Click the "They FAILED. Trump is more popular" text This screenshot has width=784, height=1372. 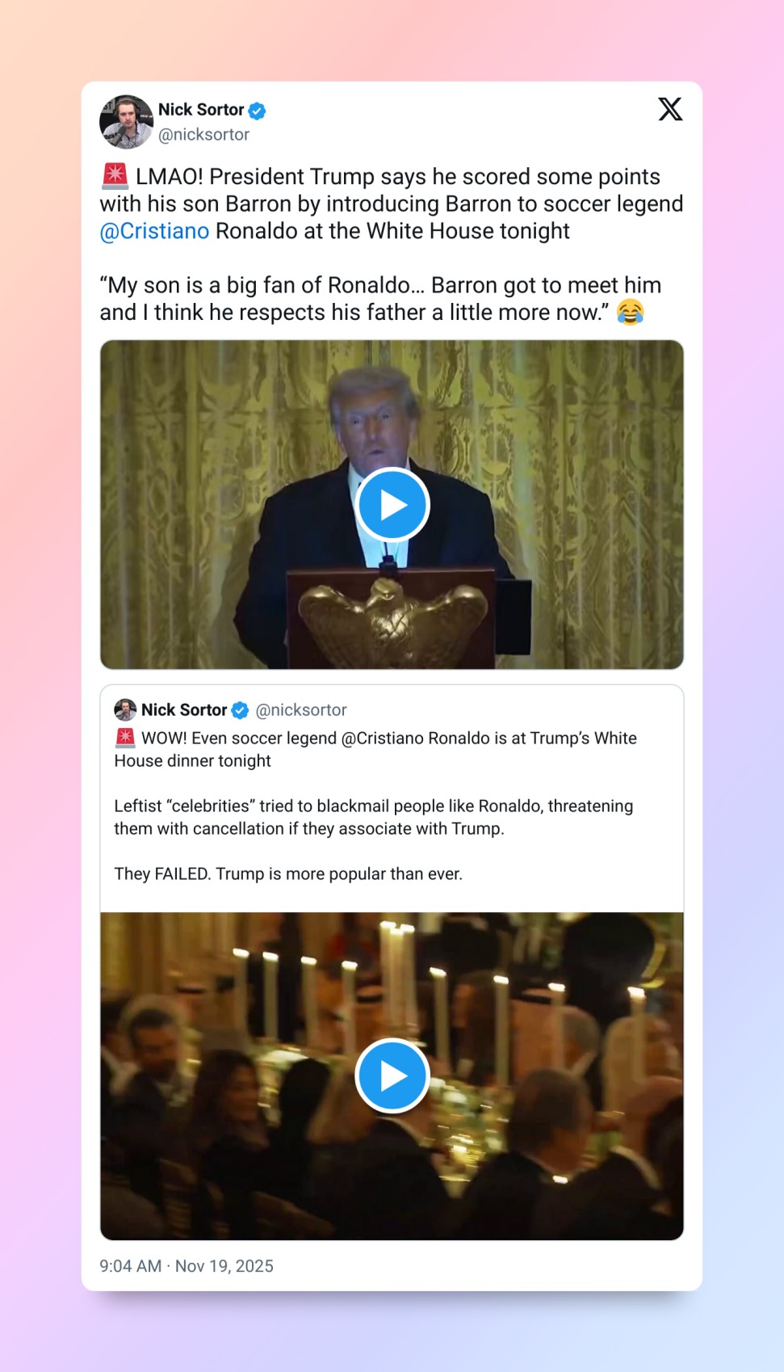(x=288, y=873)
